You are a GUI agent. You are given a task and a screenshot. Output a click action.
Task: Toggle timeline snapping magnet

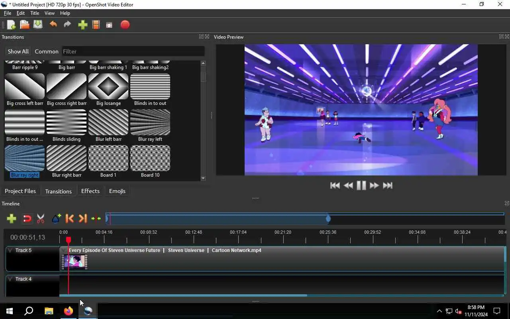(27, 219)
